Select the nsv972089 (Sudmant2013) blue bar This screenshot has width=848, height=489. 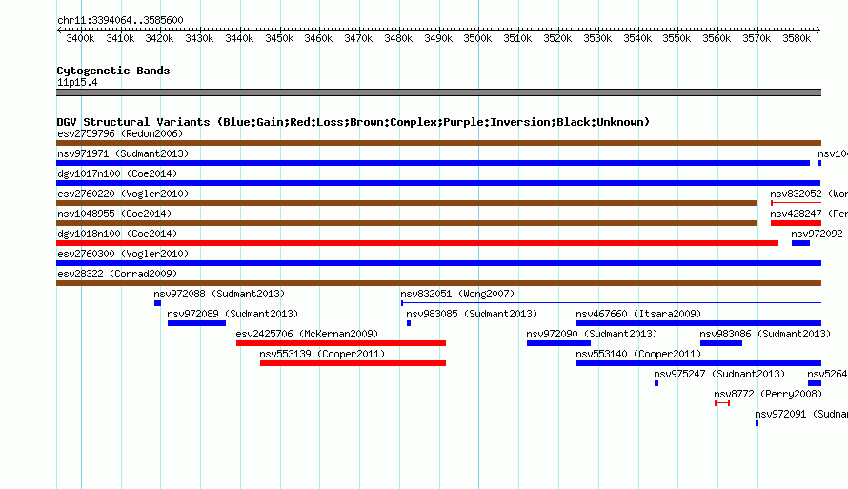coord(196,323)
